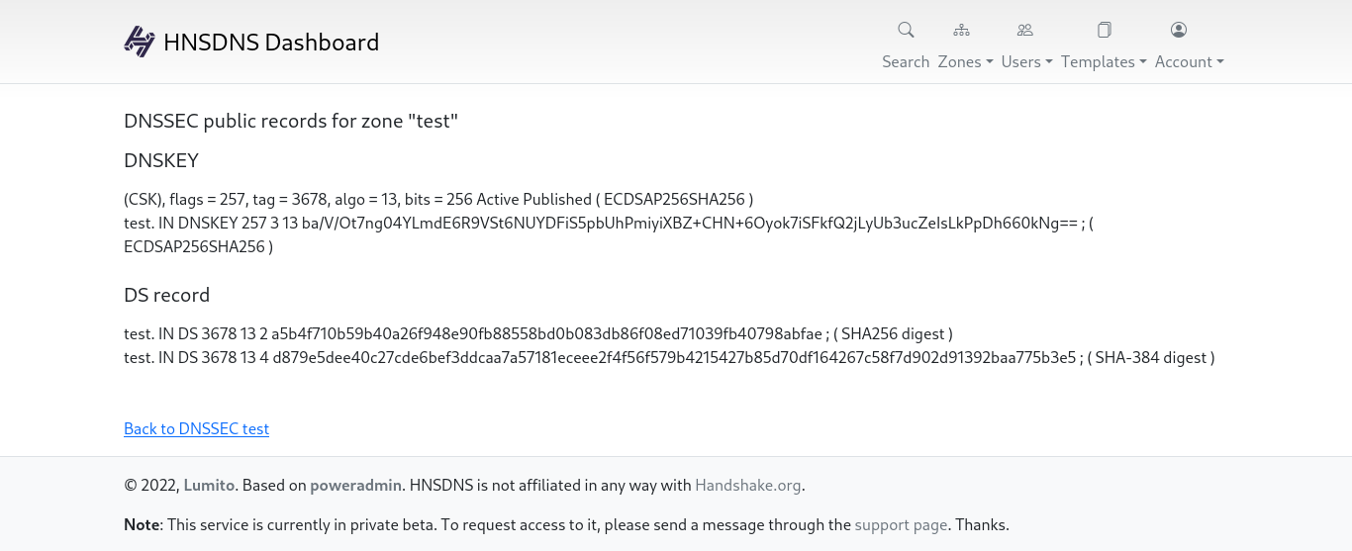1352x551 pixels.
Task: Expand the Templates dropdown menu
Action: point(1104,61)
